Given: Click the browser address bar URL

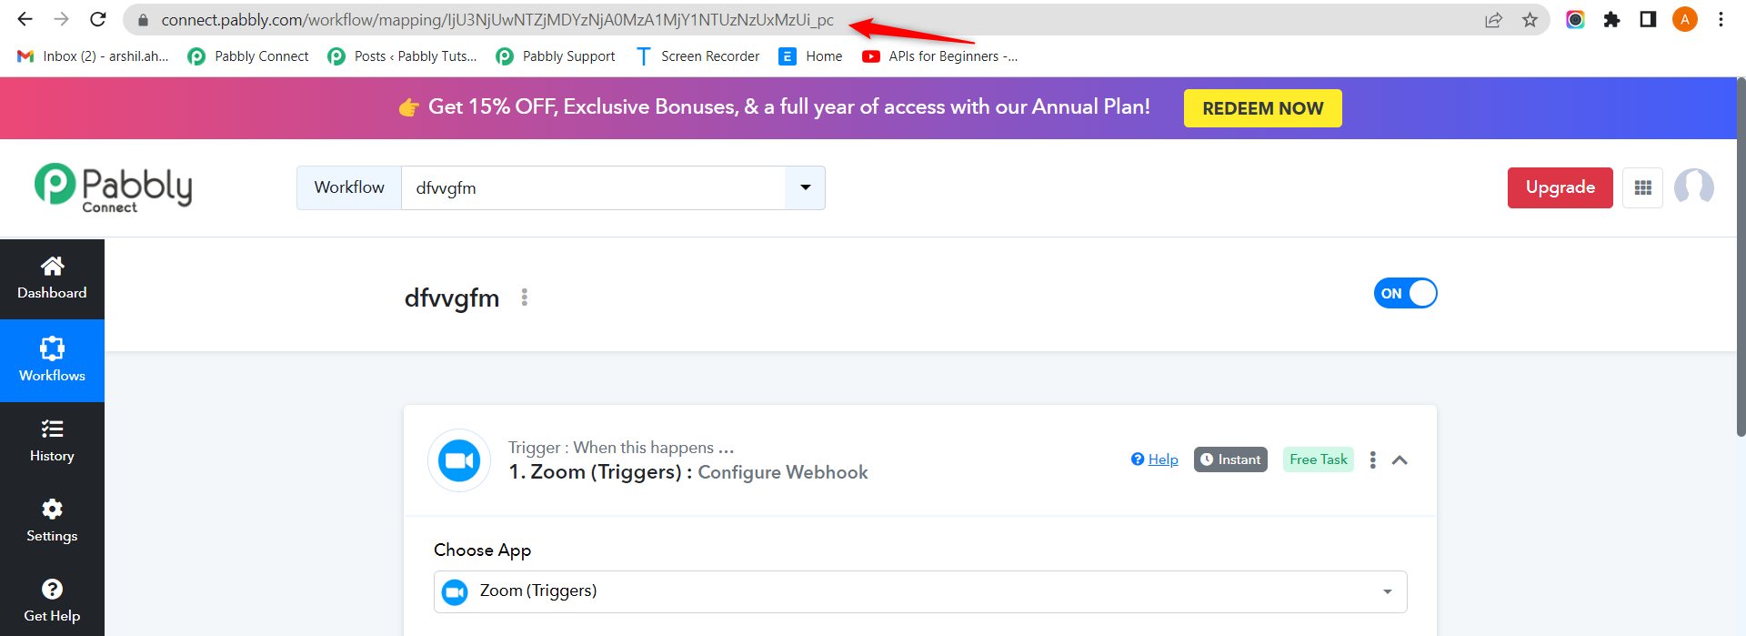Looking at the screenshot, I should 497,20.
